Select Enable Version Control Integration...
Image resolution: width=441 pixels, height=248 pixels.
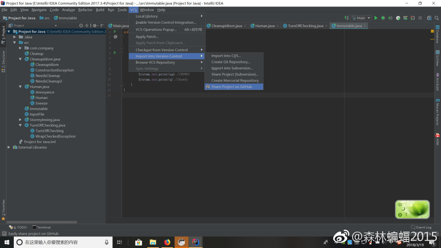(167, 22)
